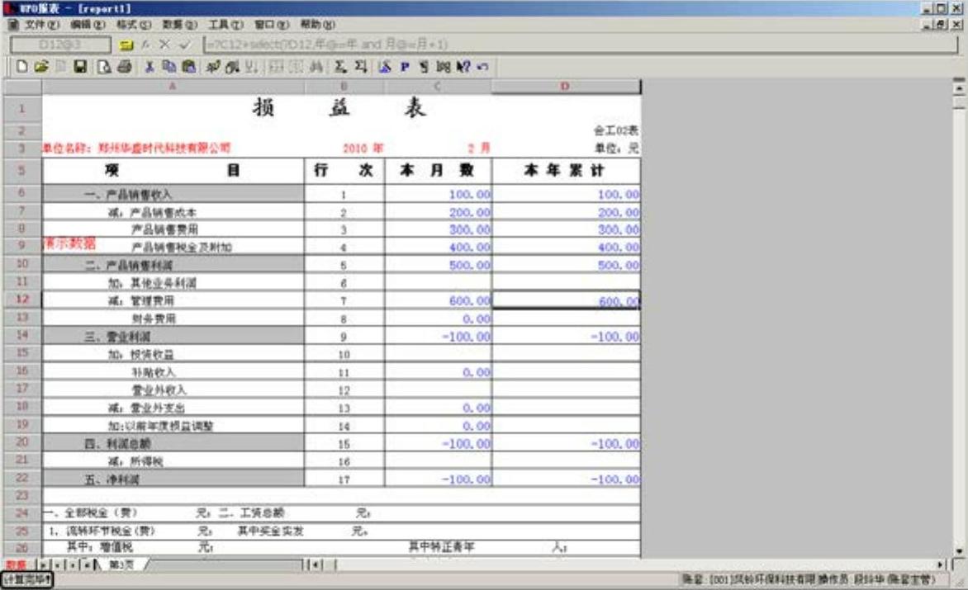Click the 单位名称 company name cell
The height and width of the screenshot is (590, 968).
(x=136, y=148)
